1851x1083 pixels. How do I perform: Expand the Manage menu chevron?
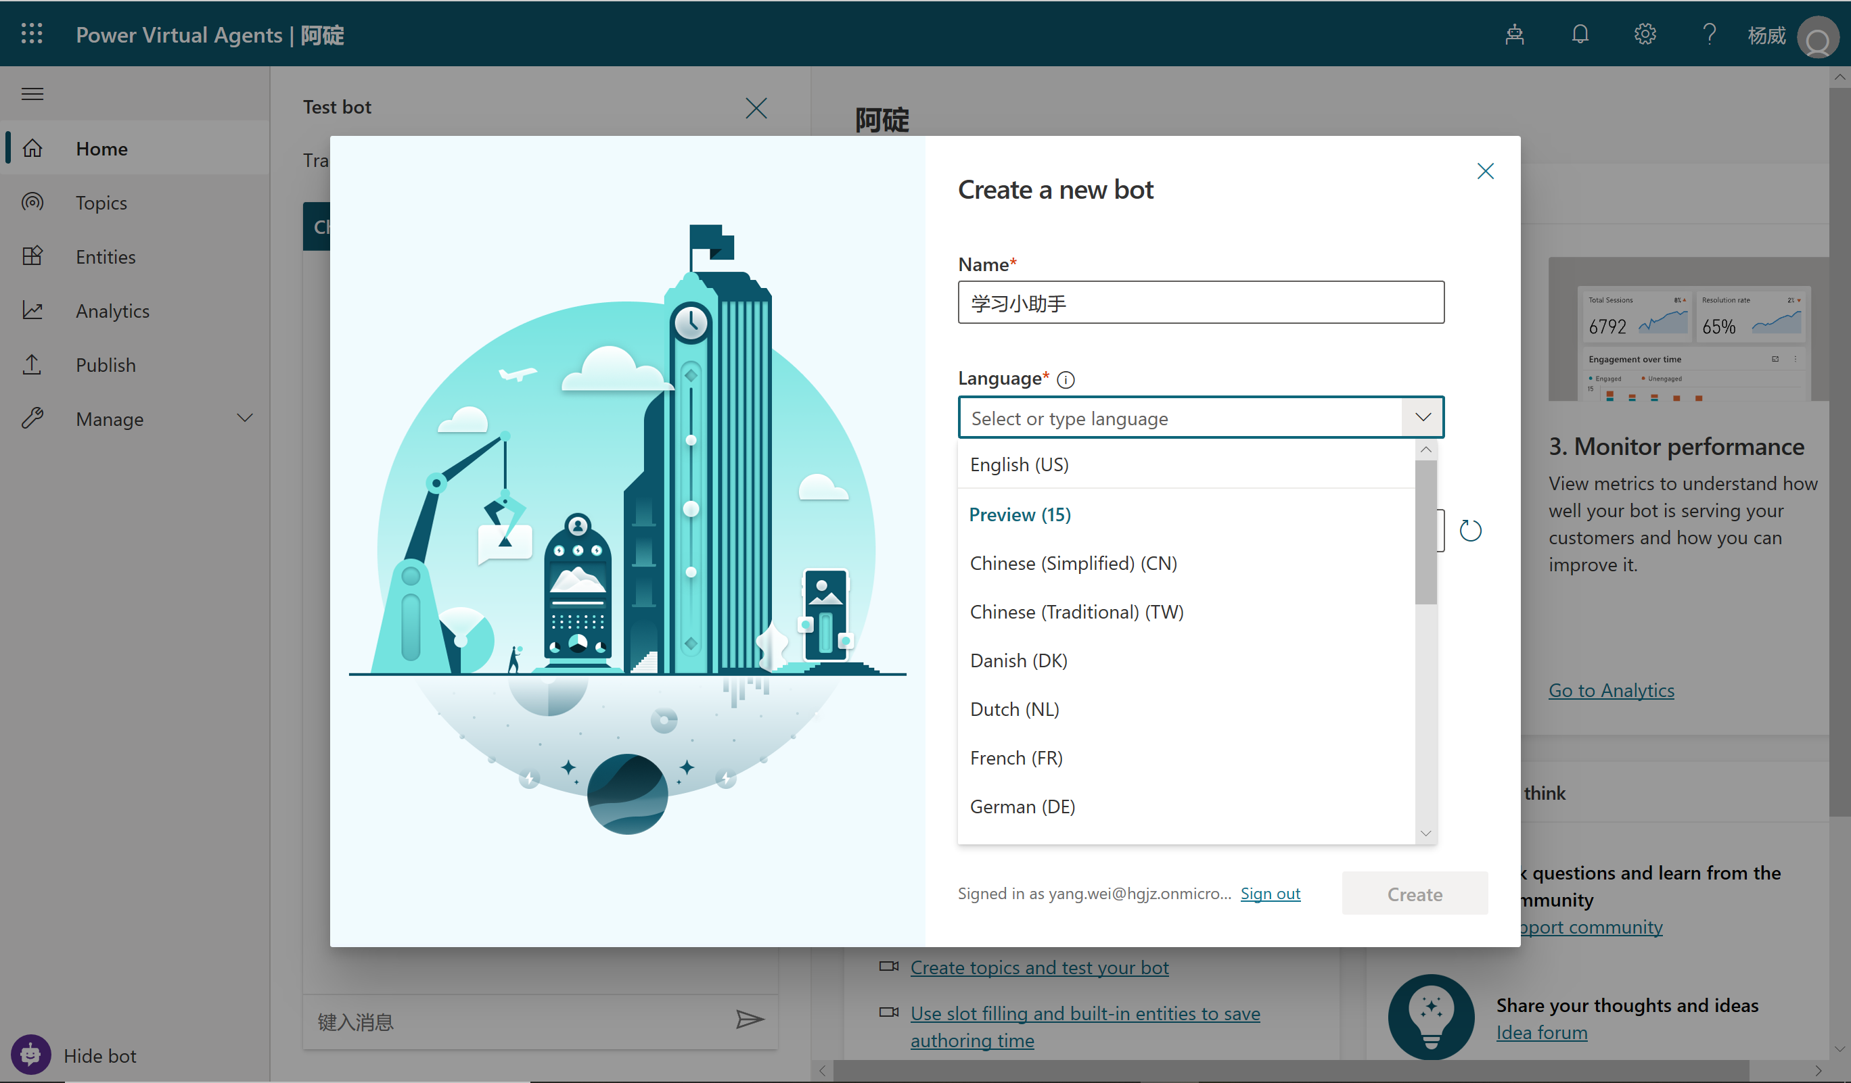(x=245, y=418)
